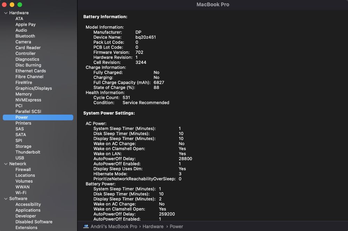Screen dimensions: 348x231
Task: Open Applications under Software
Action: pos(28,210)
